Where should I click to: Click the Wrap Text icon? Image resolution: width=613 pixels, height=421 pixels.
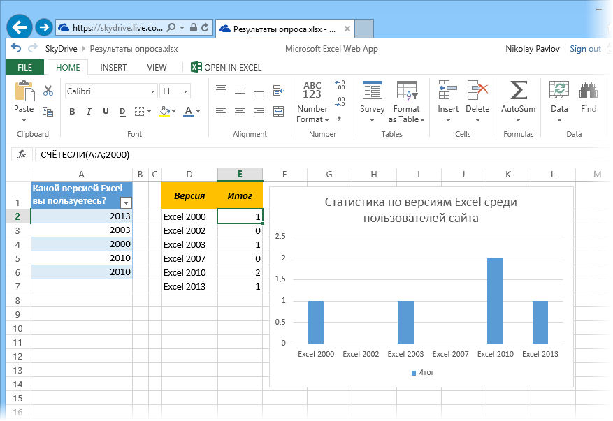coord(279,90)
